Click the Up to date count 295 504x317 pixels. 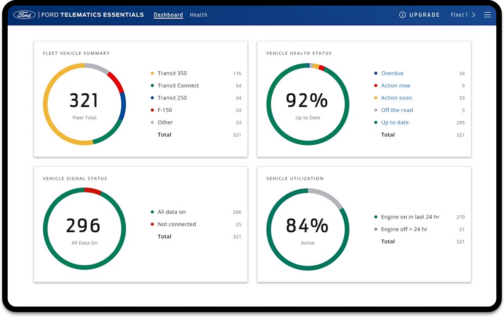460,123
